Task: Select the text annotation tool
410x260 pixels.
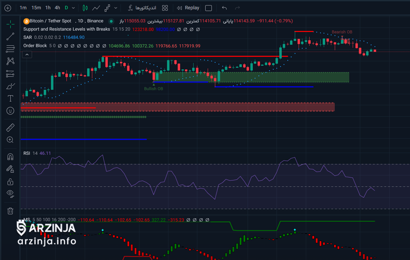Action: click(10, 99)
